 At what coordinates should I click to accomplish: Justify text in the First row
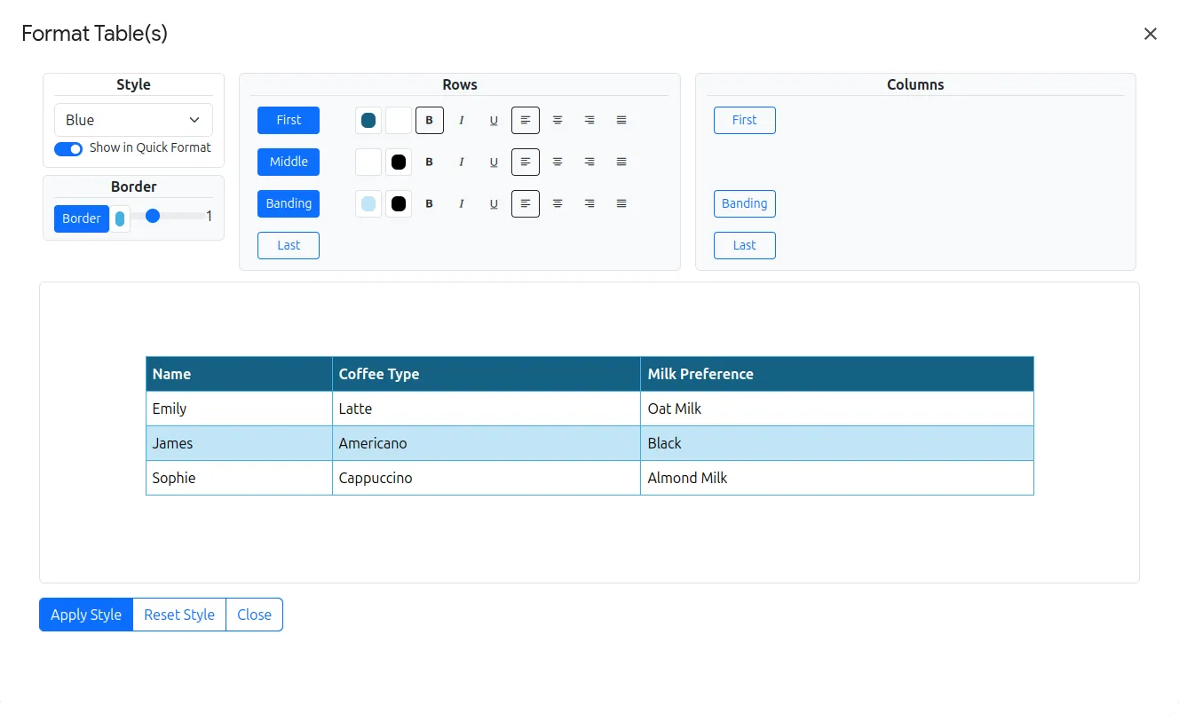point(621,120)
